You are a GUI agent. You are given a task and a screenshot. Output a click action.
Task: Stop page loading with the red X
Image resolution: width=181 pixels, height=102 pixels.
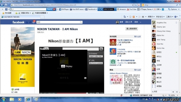(139, 5)
